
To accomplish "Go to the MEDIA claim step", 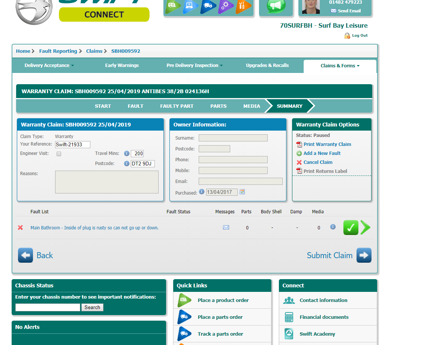I will click(x=252, y=106).
